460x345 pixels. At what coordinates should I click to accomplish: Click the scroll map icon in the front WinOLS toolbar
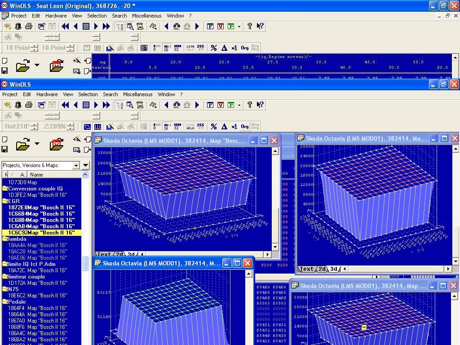(140, 105)
